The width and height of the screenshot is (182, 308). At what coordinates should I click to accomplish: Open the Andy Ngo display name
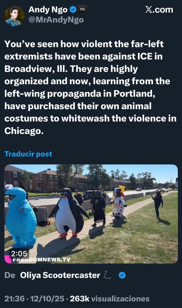(48, 10)
